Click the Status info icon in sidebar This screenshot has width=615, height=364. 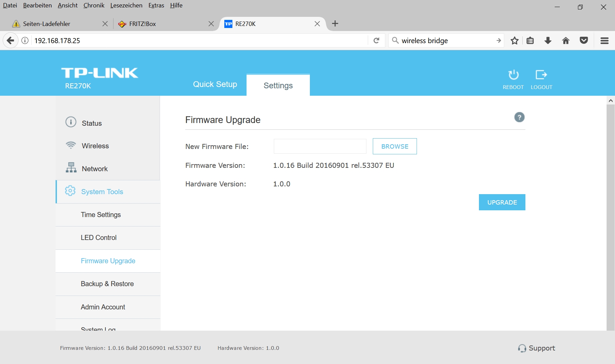pos(71,122)
